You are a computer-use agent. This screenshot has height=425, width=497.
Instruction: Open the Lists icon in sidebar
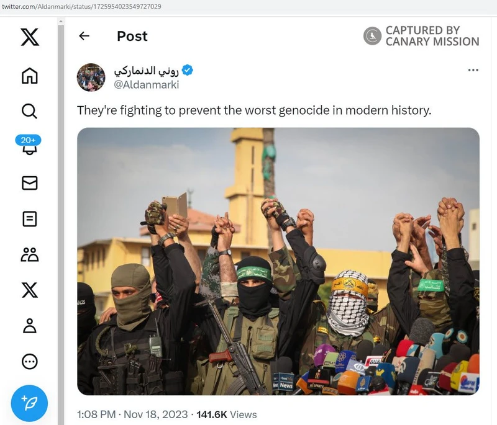coord(29,218)
